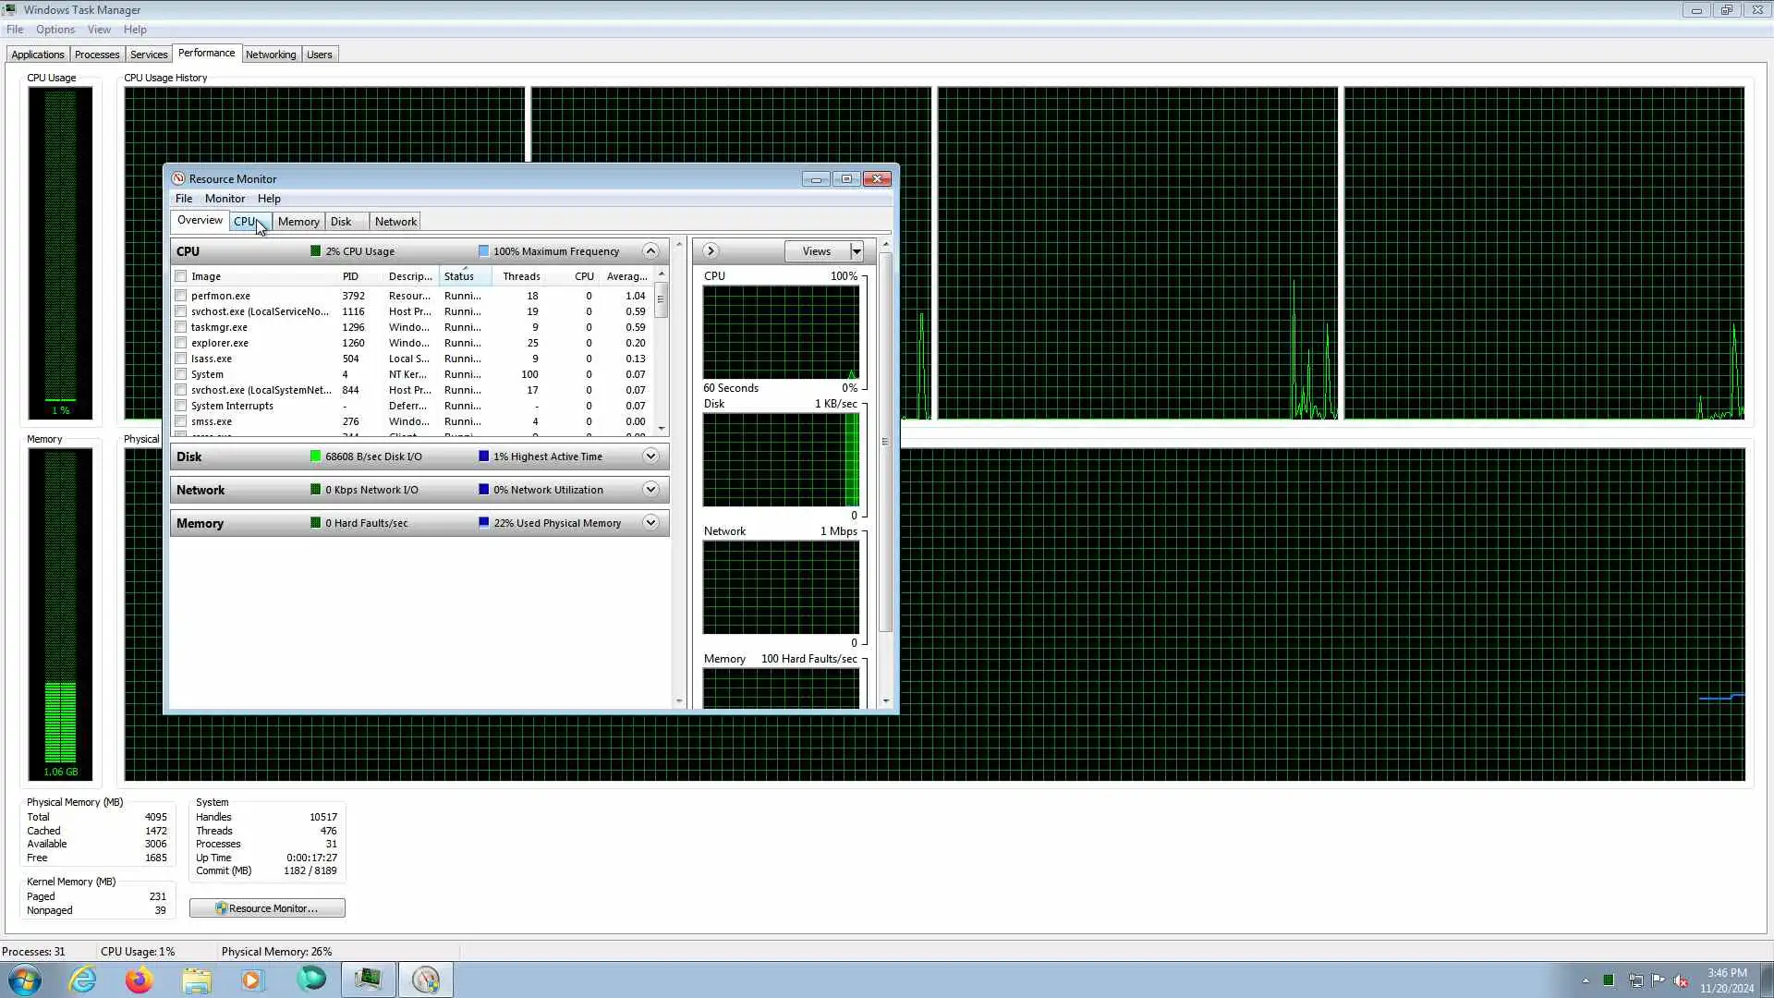Image resolution: width=1774 pixels, height=998 pixels.
Task: Open Windows Explorer folder icon
Action: pos(197,980)
